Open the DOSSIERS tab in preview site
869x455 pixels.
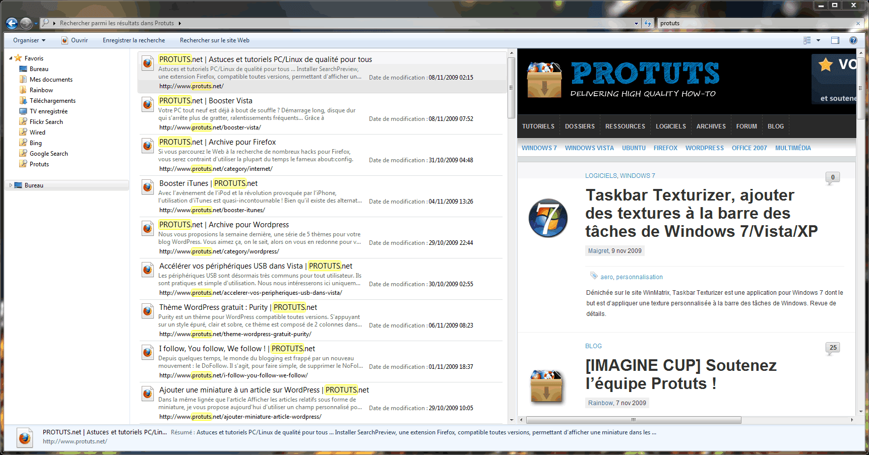[x=580, y=126]
